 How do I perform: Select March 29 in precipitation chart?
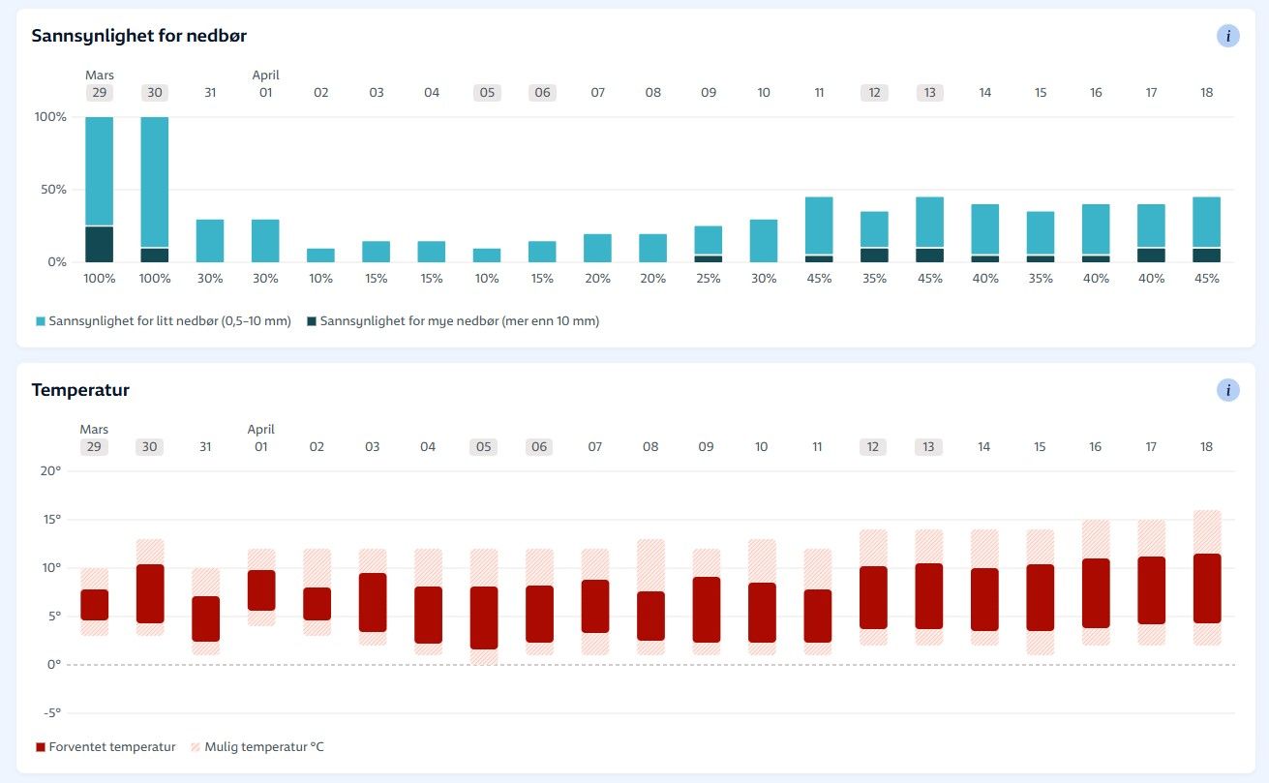99,93
